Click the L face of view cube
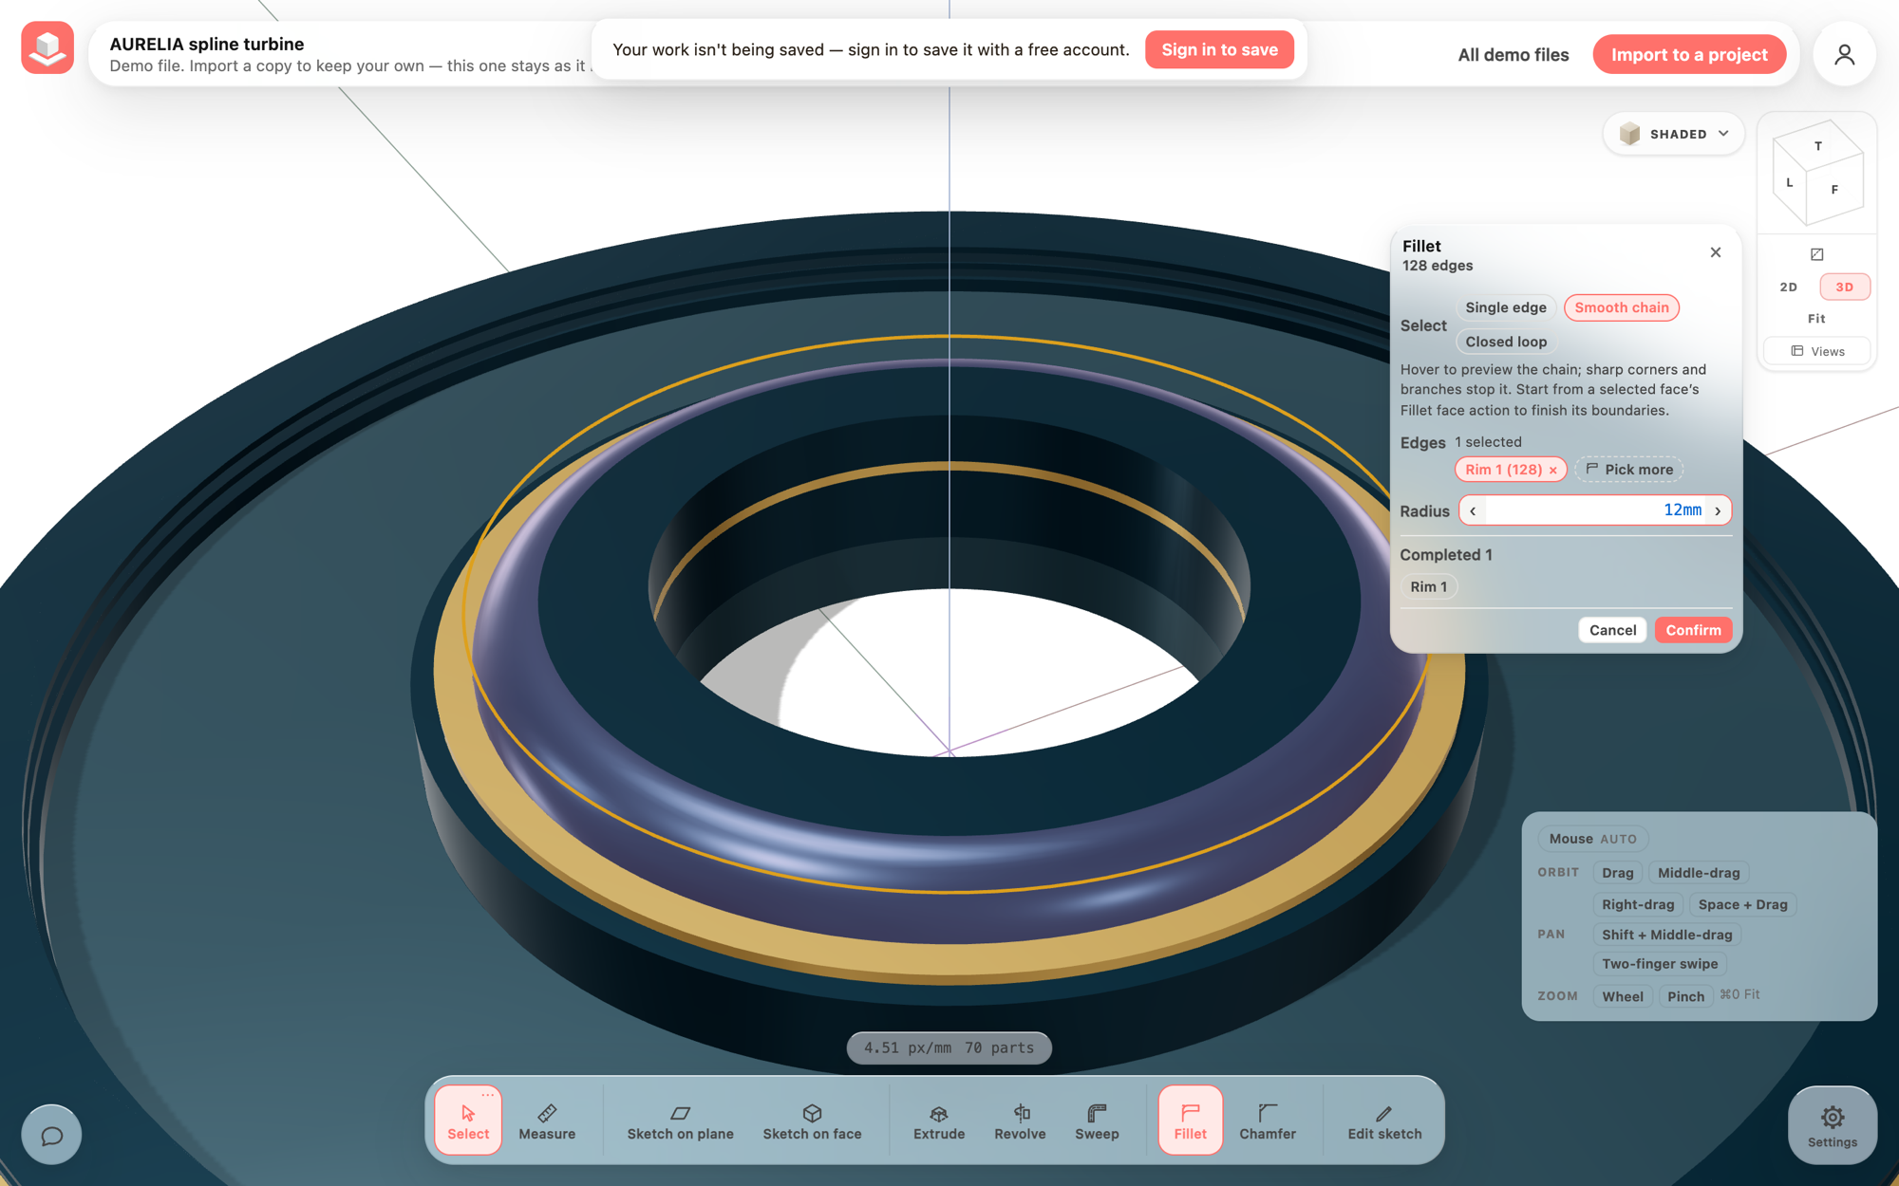Viewport: 1899px width, 1186px height. coord(1790,182)
